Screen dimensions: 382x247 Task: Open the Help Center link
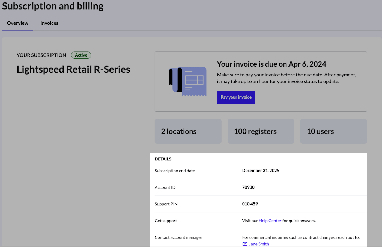270,221
